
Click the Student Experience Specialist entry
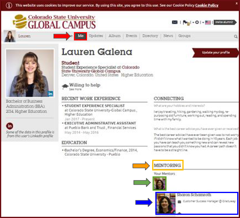point(95,106)
